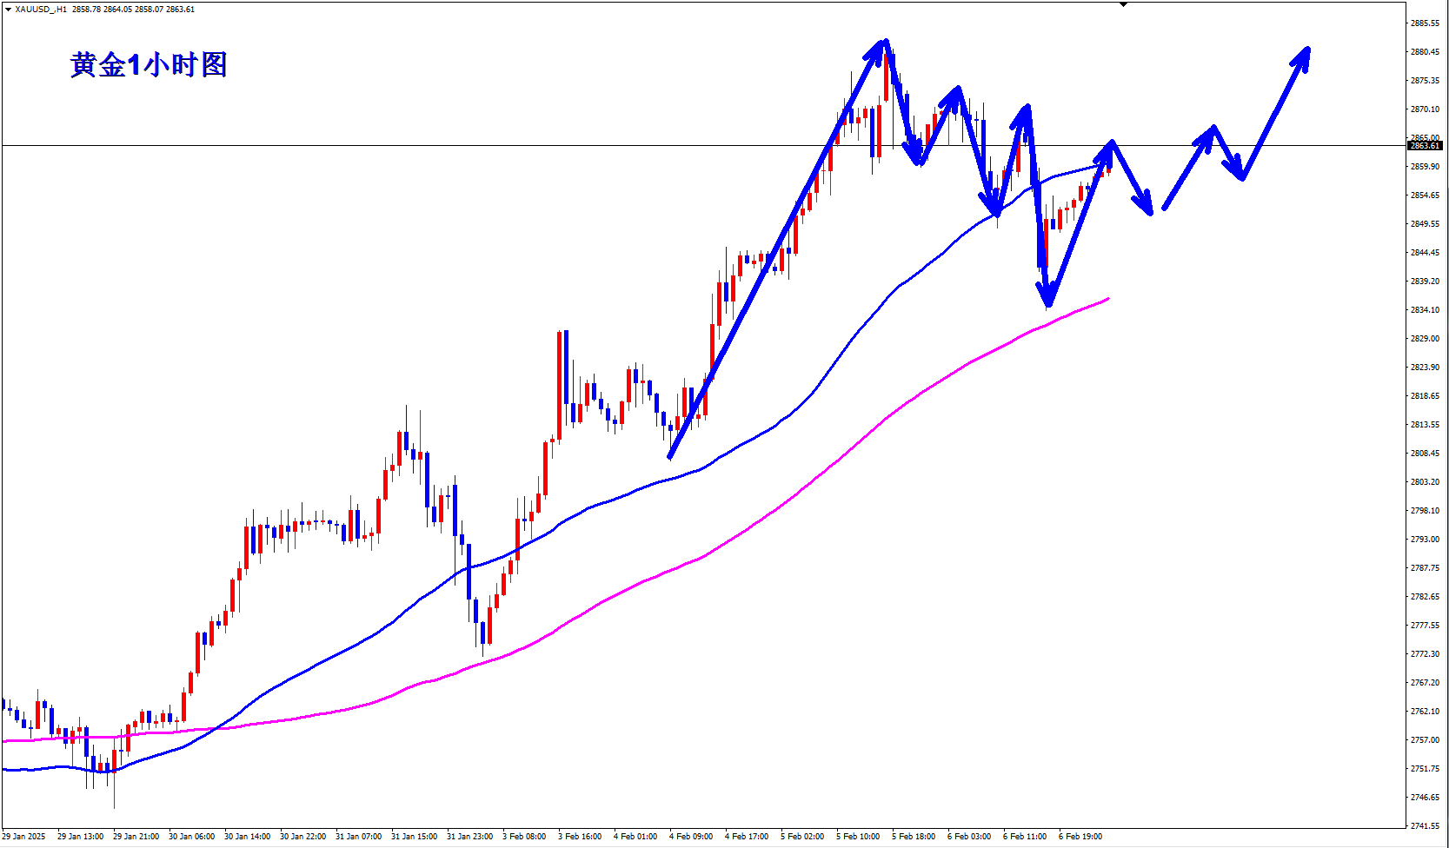Click price axis label 2798.10
This screenshot has width=1449, height=848.
point(1425,511)
